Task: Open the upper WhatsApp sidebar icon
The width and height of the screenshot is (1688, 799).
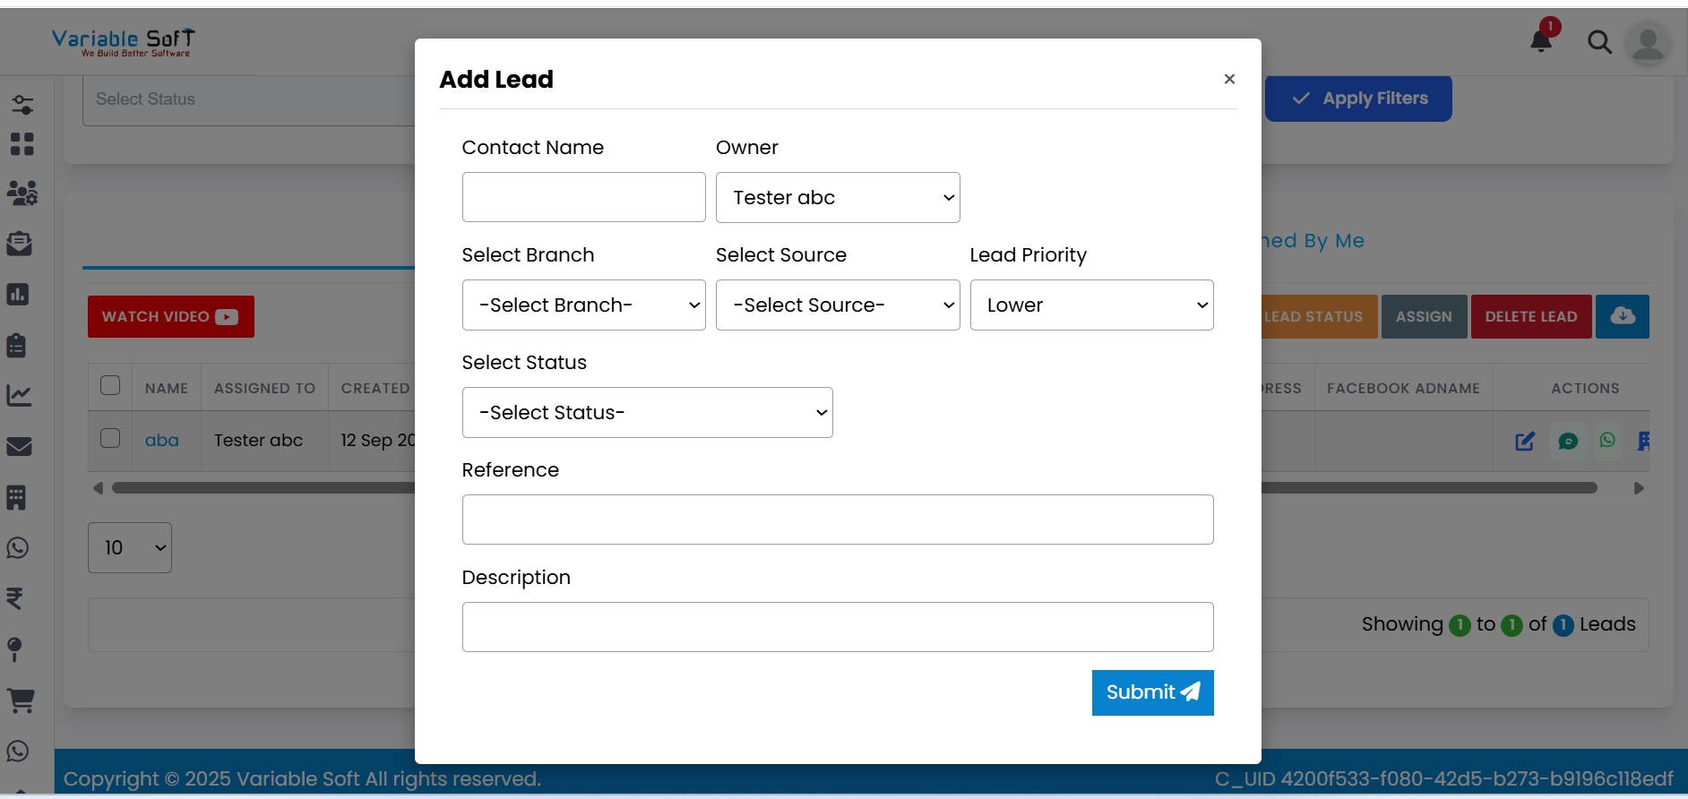Action: (18, 548)
